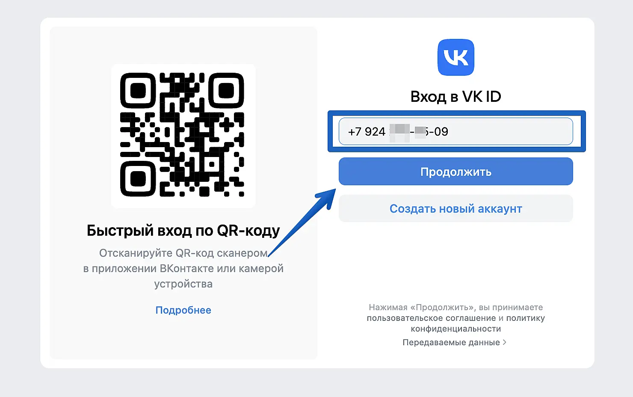Screen dimensions: 633x397
Task: Click the Быстрый вход по QR-коду heading
Action: [183, 231]
